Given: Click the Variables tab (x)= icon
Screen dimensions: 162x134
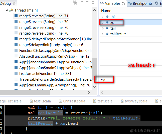Looking at the screenshot, I should pyautogui.click(x=102, y=3).
